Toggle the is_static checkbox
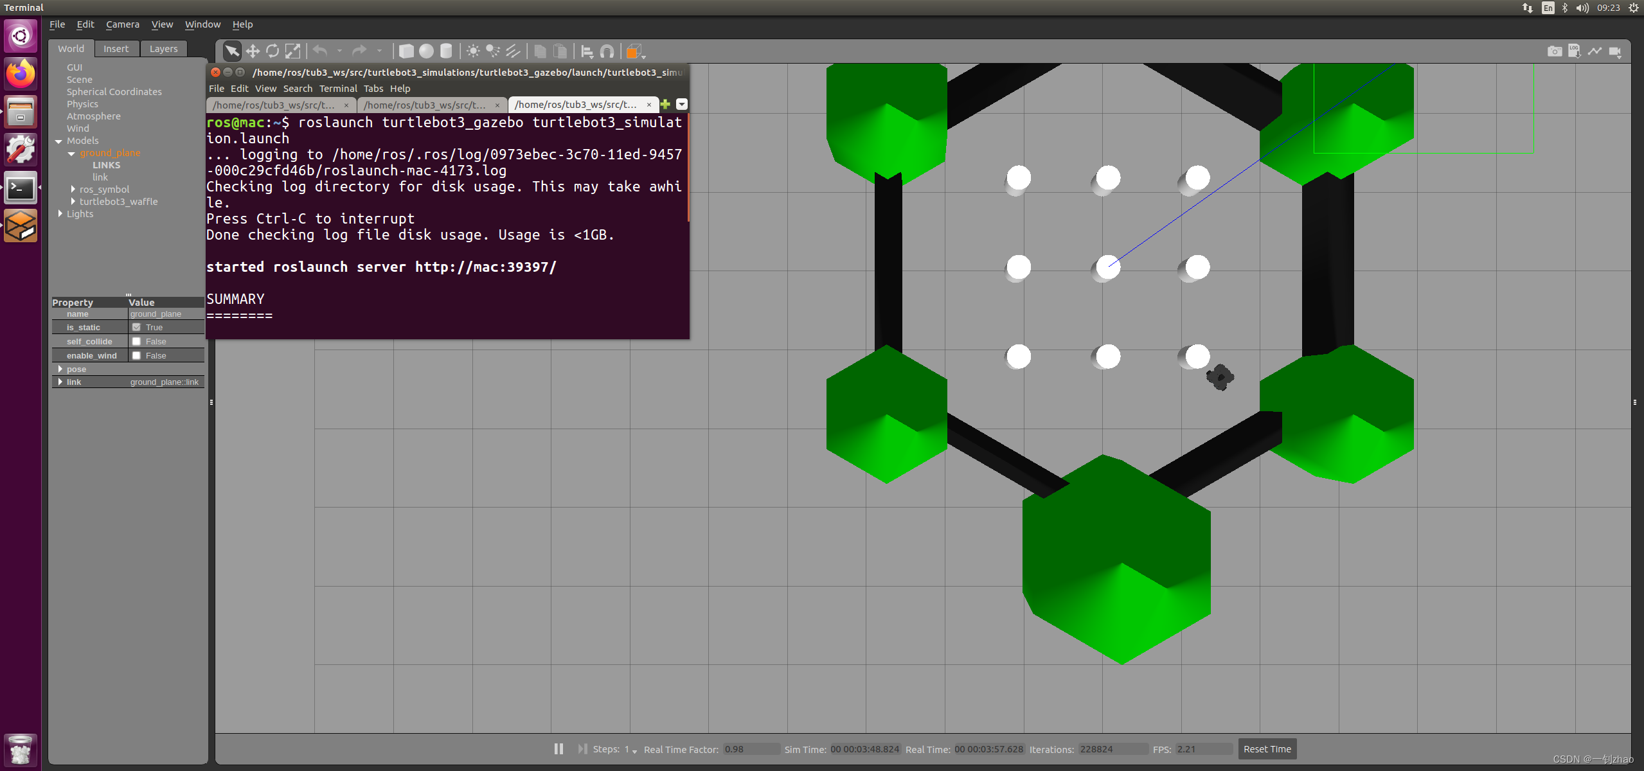The height and width of the screenshot is (771, 1644). coord(136,328)
